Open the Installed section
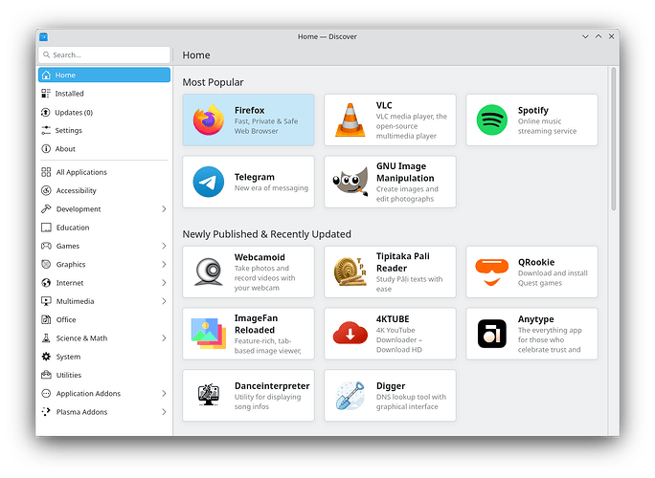The height and width of the screenshot is (478, 655). click(69, 94)
